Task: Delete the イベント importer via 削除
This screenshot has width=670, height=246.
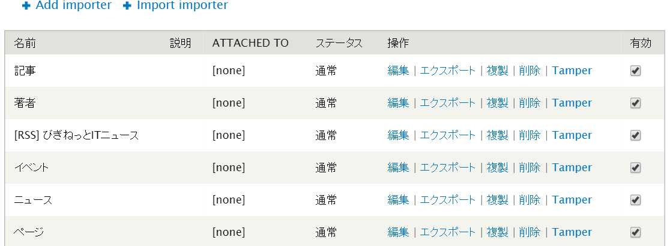Action: tap(530, 168)
